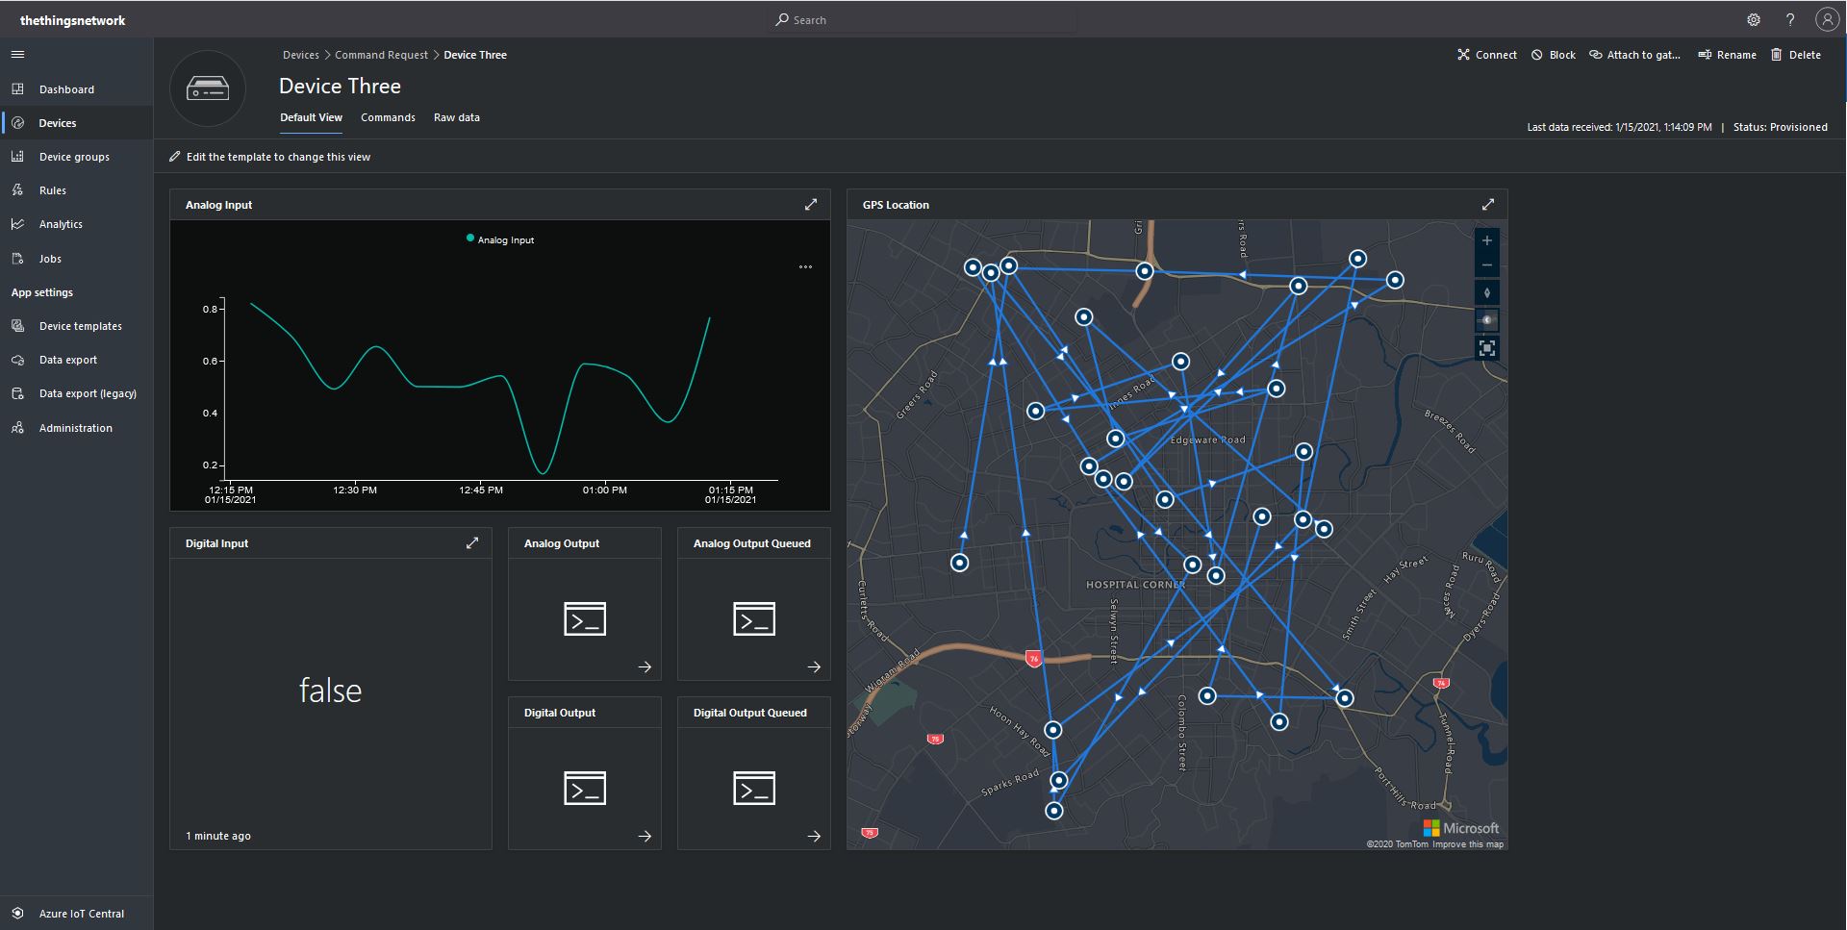Viewport: 1847px width, 930px height.
Task: Switch to the Commands tab
Action: (388, 117)
